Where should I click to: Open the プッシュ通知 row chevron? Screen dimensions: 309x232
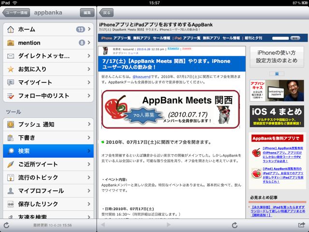pos(89,124)
